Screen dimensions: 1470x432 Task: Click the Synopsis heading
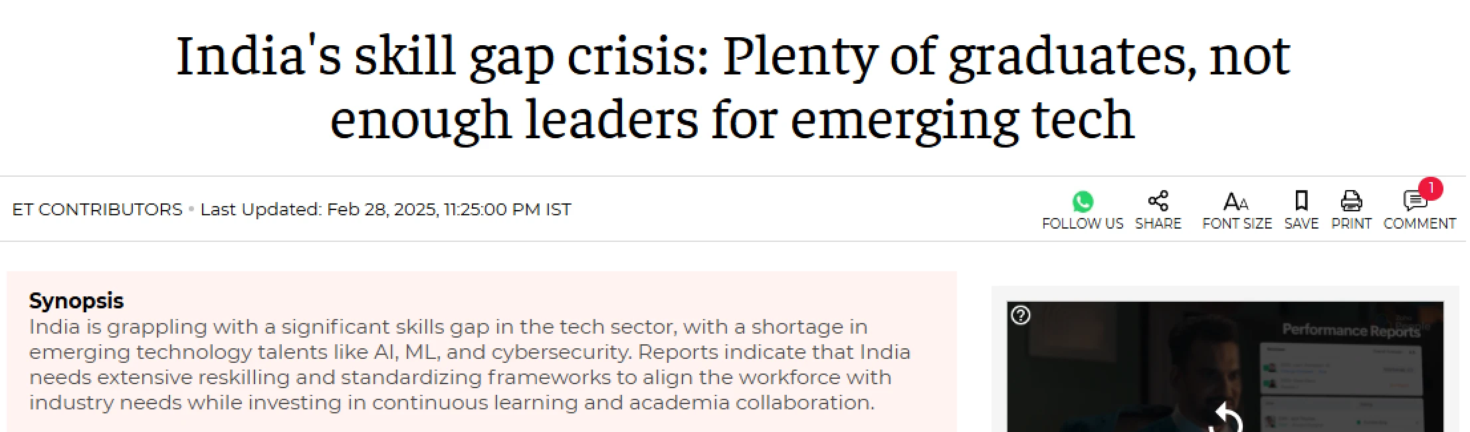tap(76, 300)
